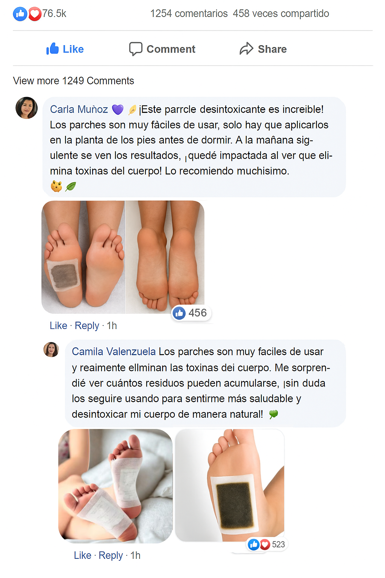385x578 pixels.
Task: Open the 1254 comentarios count
Action: tap(189, 14)
